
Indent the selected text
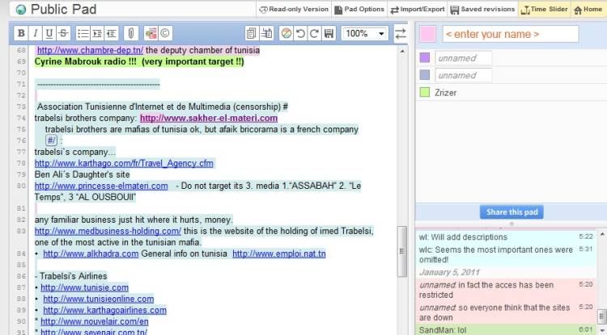[97, 34]
